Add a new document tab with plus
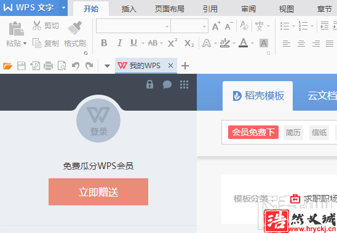The image size is (337, 233). pyautogui.click(x=185, y=66)
